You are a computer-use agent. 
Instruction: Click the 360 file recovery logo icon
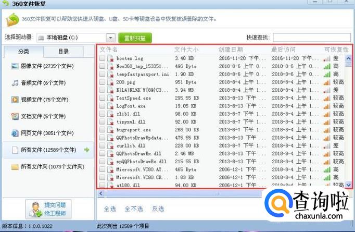(x=12, y=20)
